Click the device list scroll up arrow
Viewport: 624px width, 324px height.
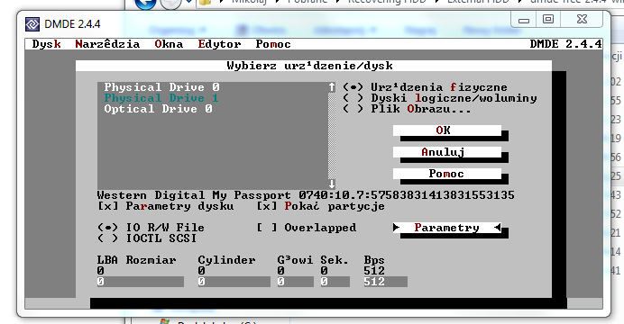tap(332, 86)
